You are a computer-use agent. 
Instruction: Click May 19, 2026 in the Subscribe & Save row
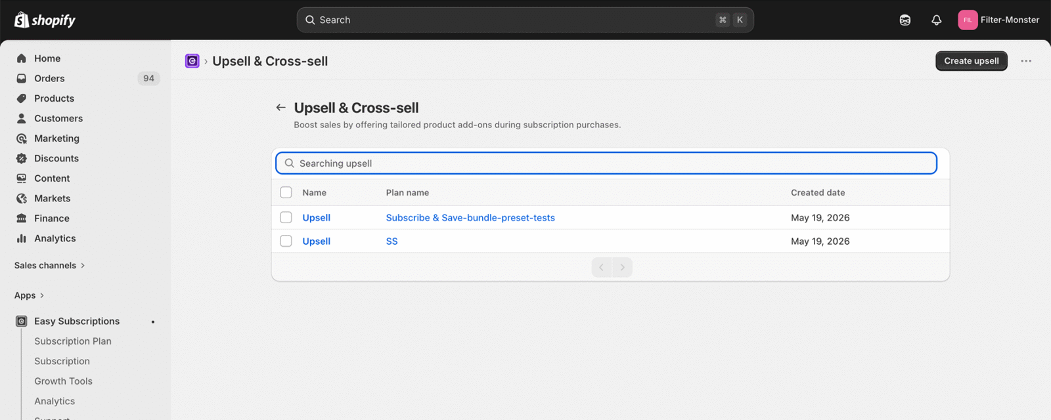coord(820,218)
